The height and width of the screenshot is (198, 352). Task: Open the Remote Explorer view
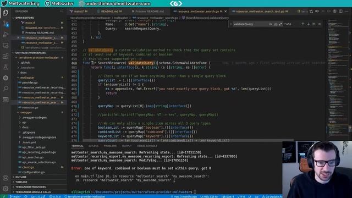(x=5, y=45)
